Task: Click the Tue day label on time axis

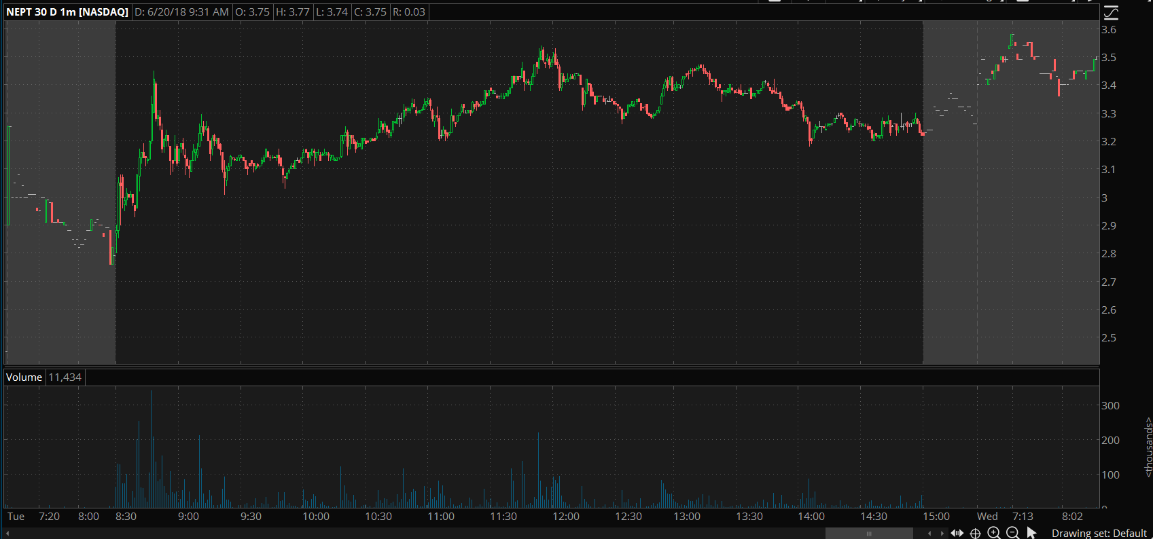Action: 16,517
